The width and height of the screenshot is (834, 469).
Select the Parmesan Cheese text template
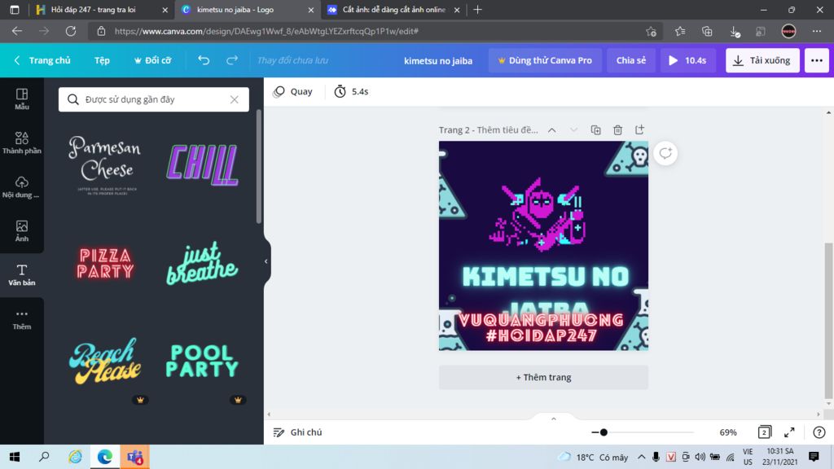(x=105, y=164)
